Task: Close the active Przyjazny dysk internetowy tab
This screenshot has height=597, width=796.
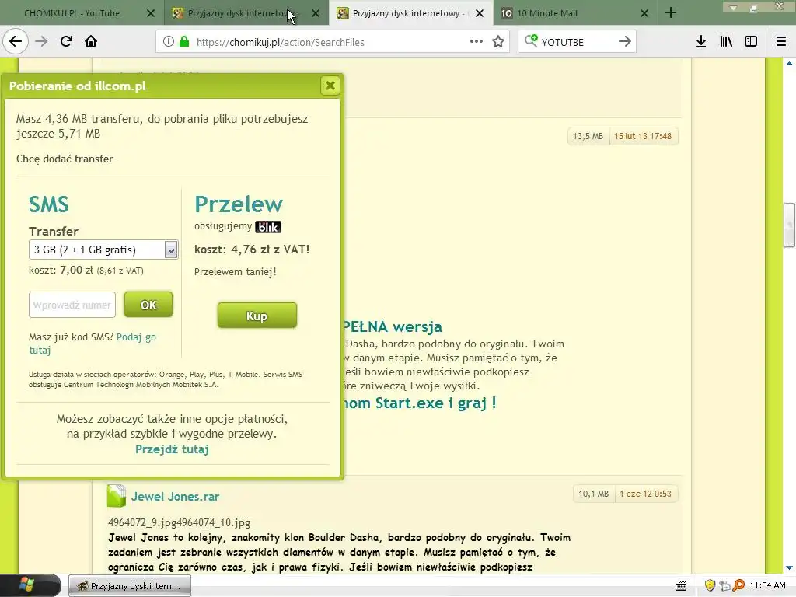Action: tap(479, 13)
